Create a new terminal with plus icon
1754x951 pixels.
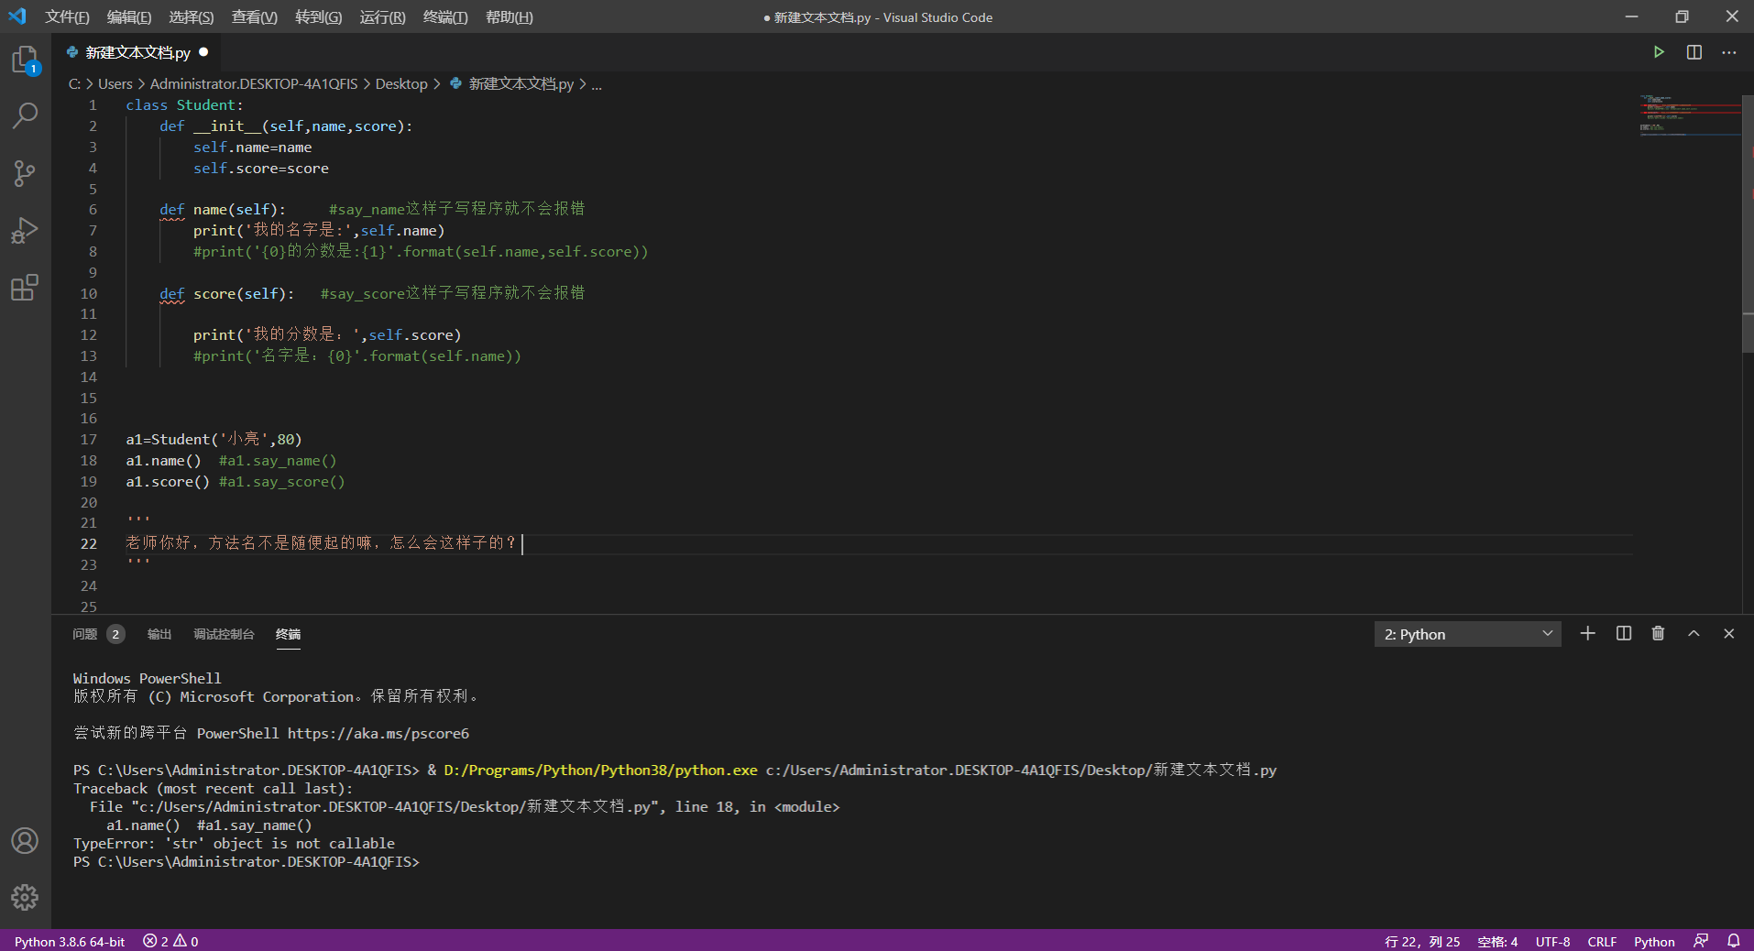1588,633
